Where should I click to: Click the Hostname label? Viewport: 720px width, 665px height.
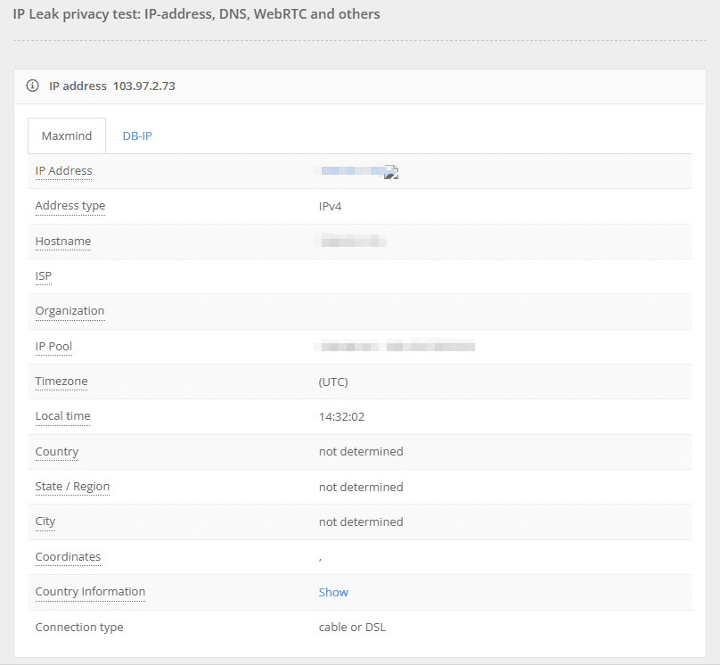(62, 241)
